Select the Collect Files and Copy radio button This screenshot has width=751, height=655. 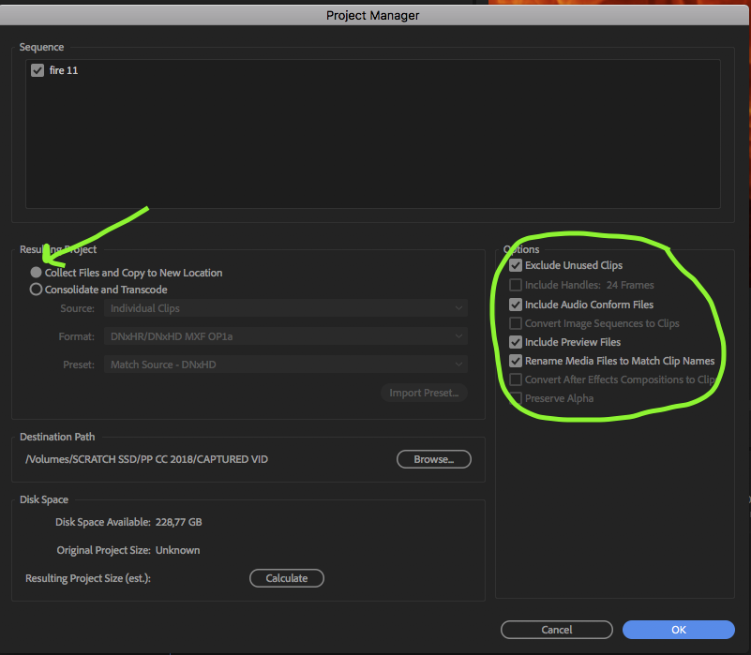(36, 272)
